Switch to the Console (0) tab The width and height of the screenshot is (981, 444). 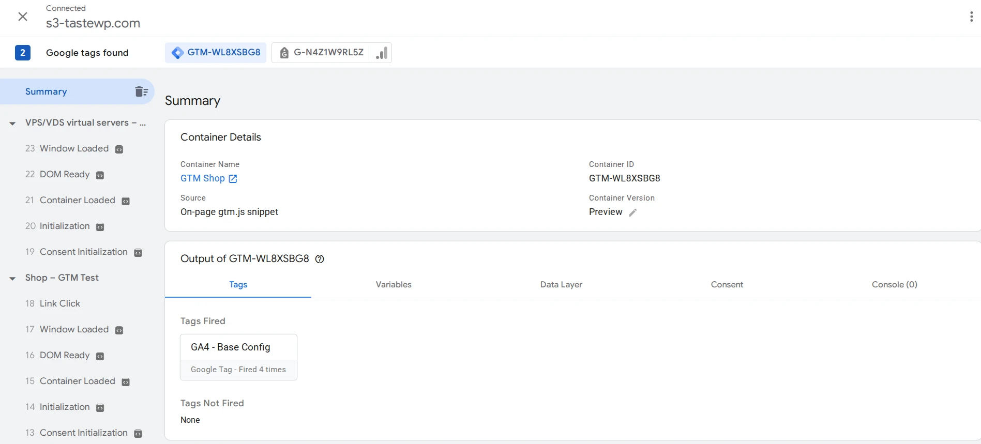tap(895, 284)
